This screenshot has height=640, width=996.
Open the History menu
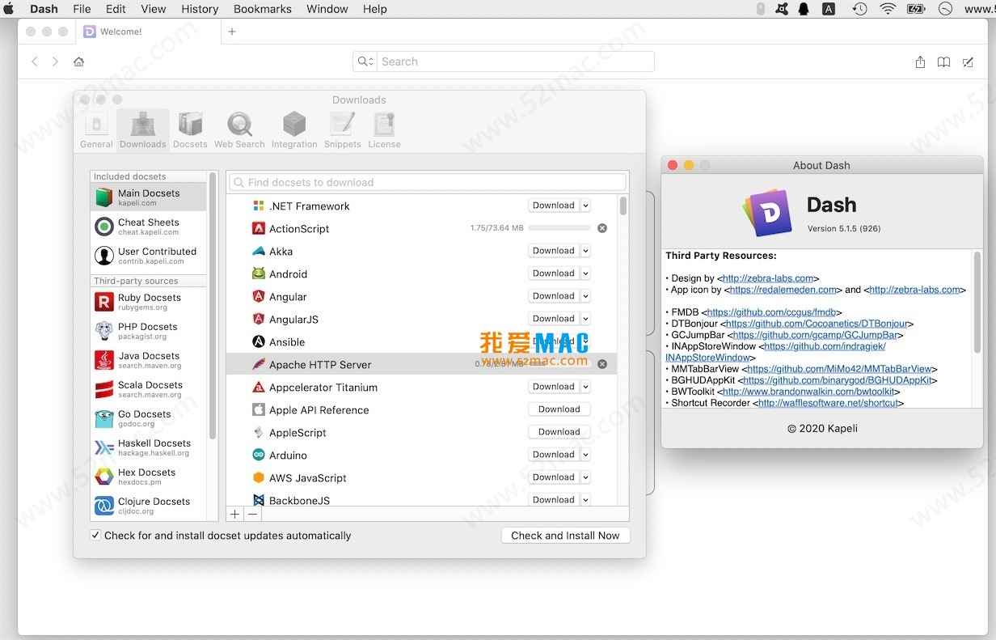200,9
